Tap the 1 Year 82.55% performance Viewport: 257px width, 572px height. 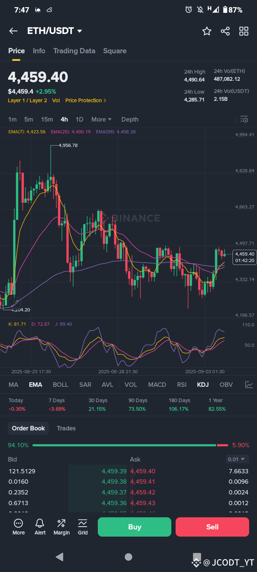pos(217,405)
